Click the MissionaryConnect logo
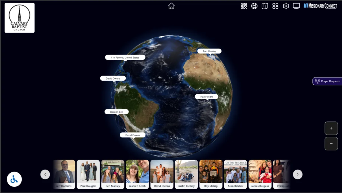This screenshot has height=193, width=342. click(320, 6)
